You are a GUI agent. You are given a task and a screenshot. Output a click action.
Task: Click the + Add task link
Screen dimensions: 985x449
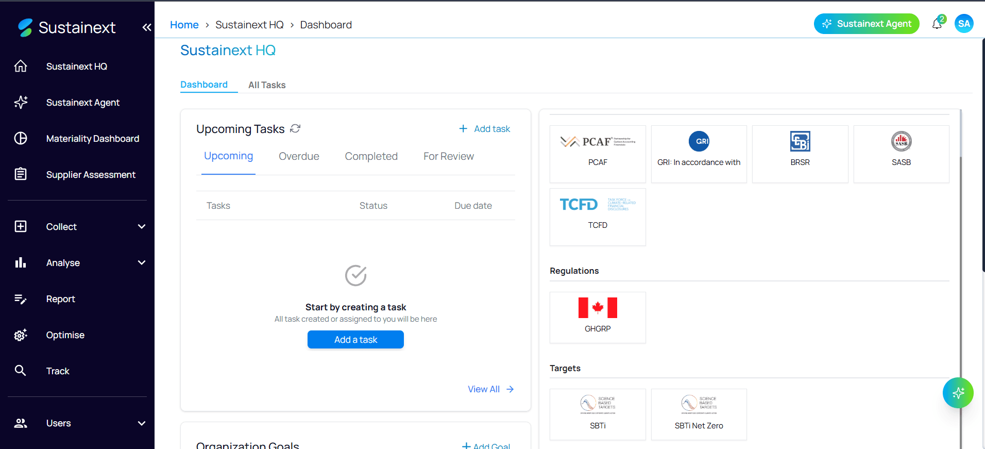(x=485, y=129)
